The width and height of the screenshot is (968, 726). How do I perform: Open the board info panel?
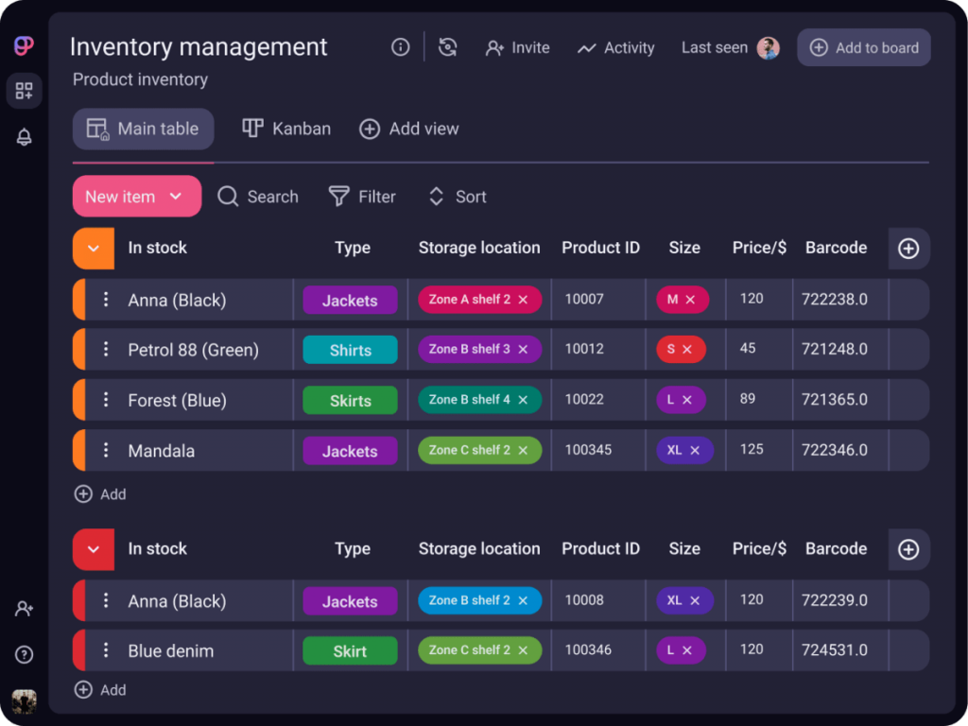400,47
